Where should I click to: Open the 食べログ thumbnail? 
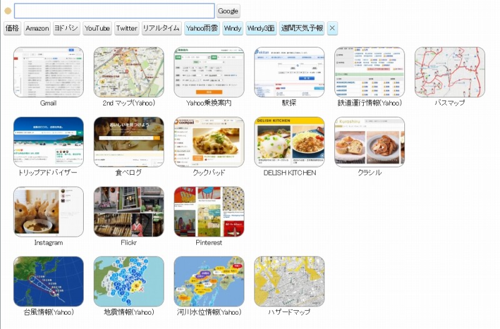coord(129,142)
